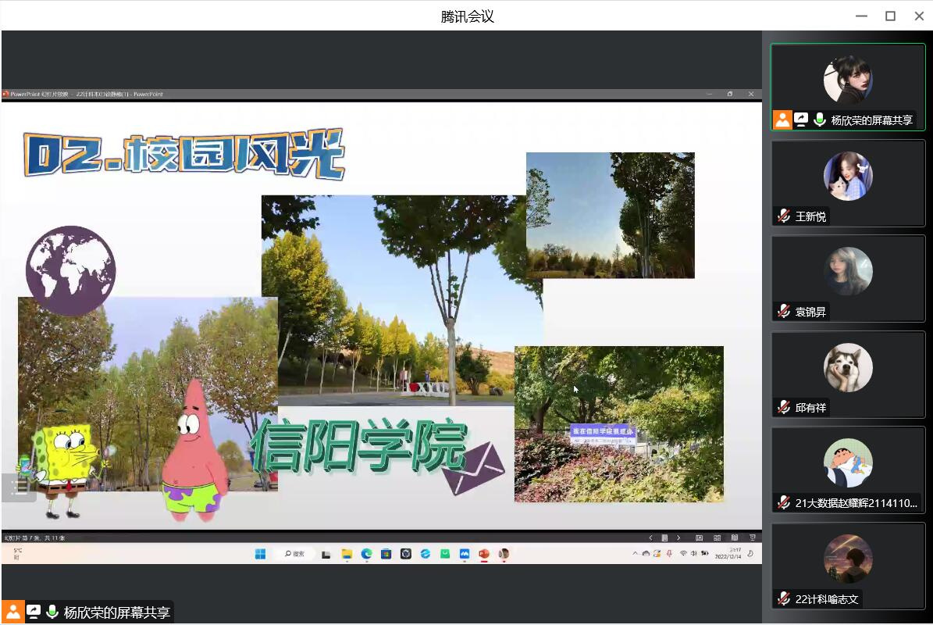Image resolution: width=933 pixels, height=625 pixels.
Task: Select the husky avatar of 邱有祥
Action: point(848,367)
